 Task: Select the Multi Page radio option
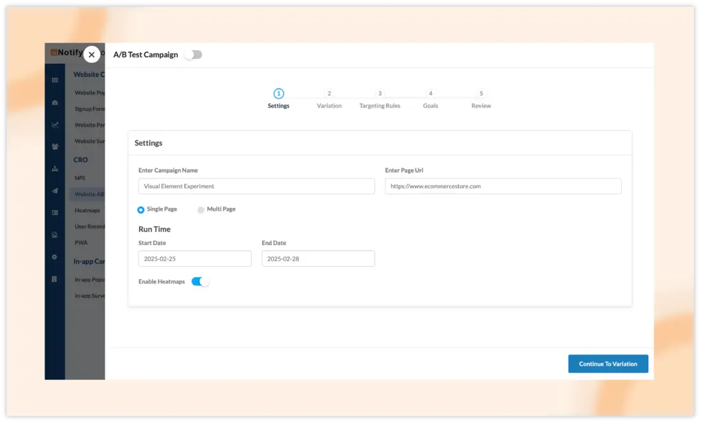coord(201,209)
